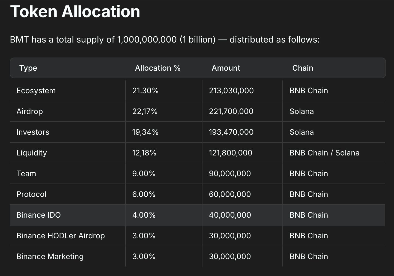Click the 40,000,000 amount cell
Screen dimensions: 394x276
[x=230, y=215]
